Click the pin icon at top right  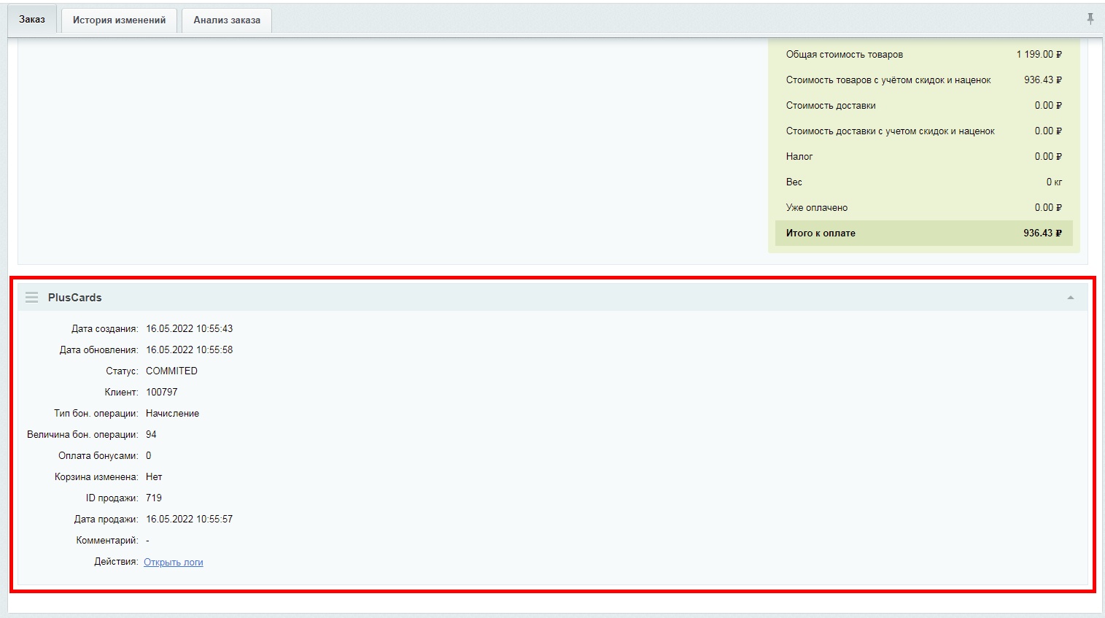1090,19
